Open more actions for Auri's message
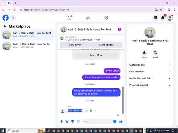Image resolution: width=178 pixels, height=133 pixels. (x=95, y=111)
